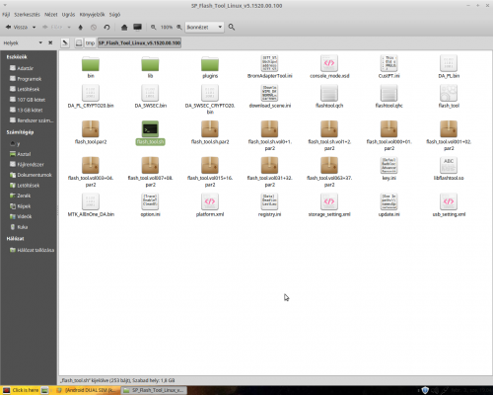Open the Könyvjelzők menu
The width and height of the screenshot is (493, 395).
[x=92, y=15]
